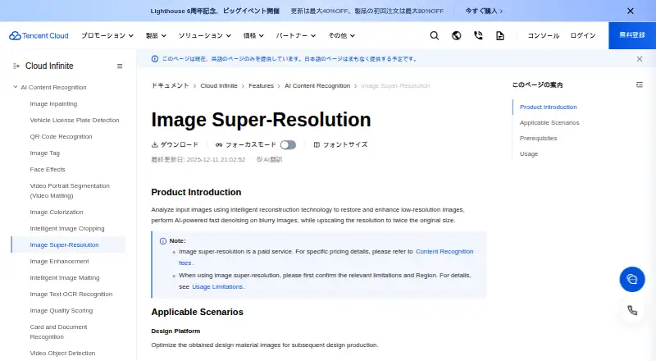Open Video Object Detection page

point(63,354)
